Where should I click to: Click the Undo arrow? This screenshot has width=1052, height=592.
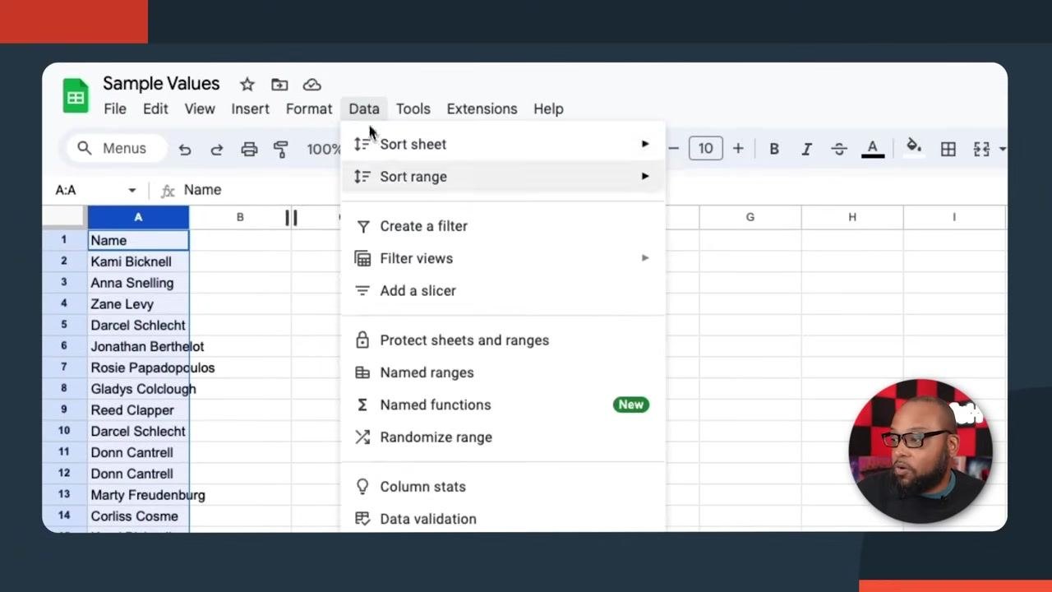point(185,149)
